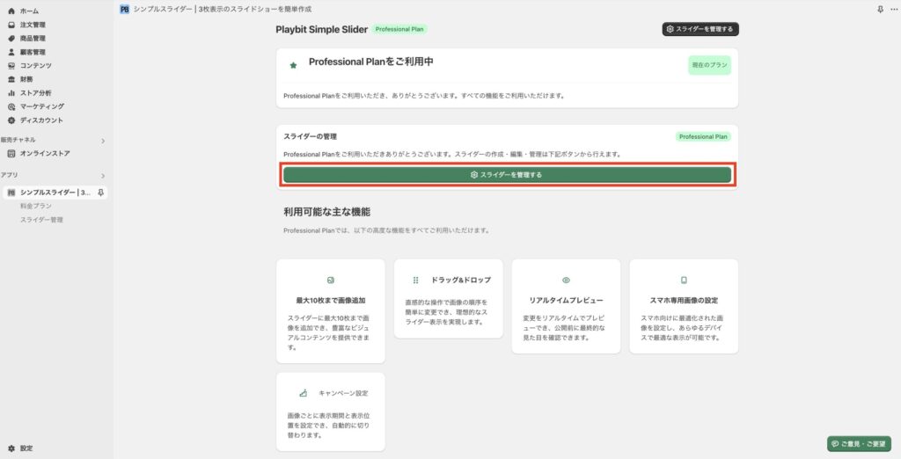Unpin the シンプルスライダー app in sidebar
901x459 pixels.
tap(100, 193)
